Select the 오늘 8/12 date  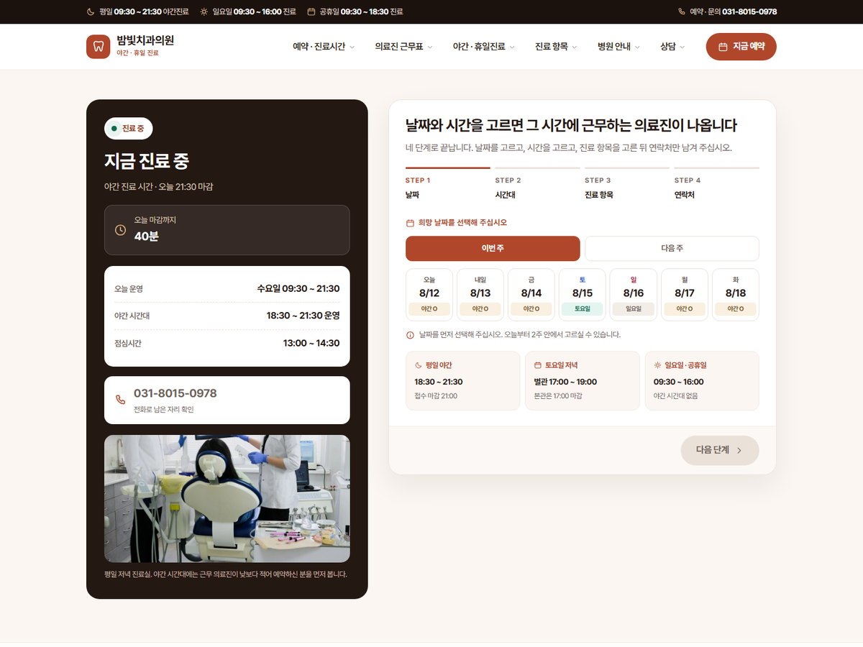[429, 295]
